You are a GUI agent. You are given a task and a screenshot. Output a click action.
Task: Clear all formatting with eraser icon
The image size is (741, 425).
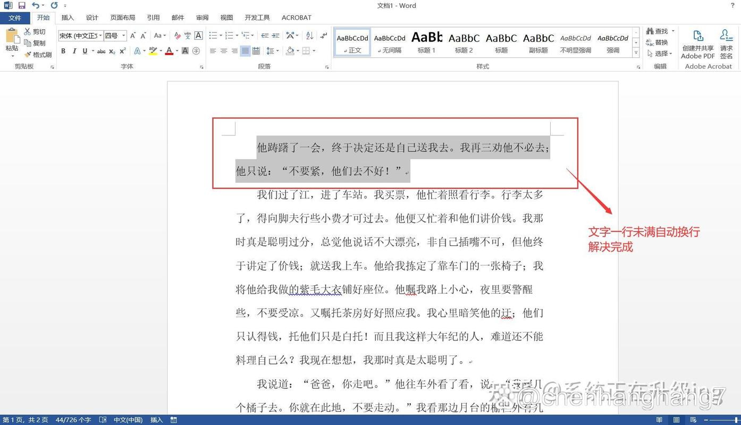click(x=178, y=36)
